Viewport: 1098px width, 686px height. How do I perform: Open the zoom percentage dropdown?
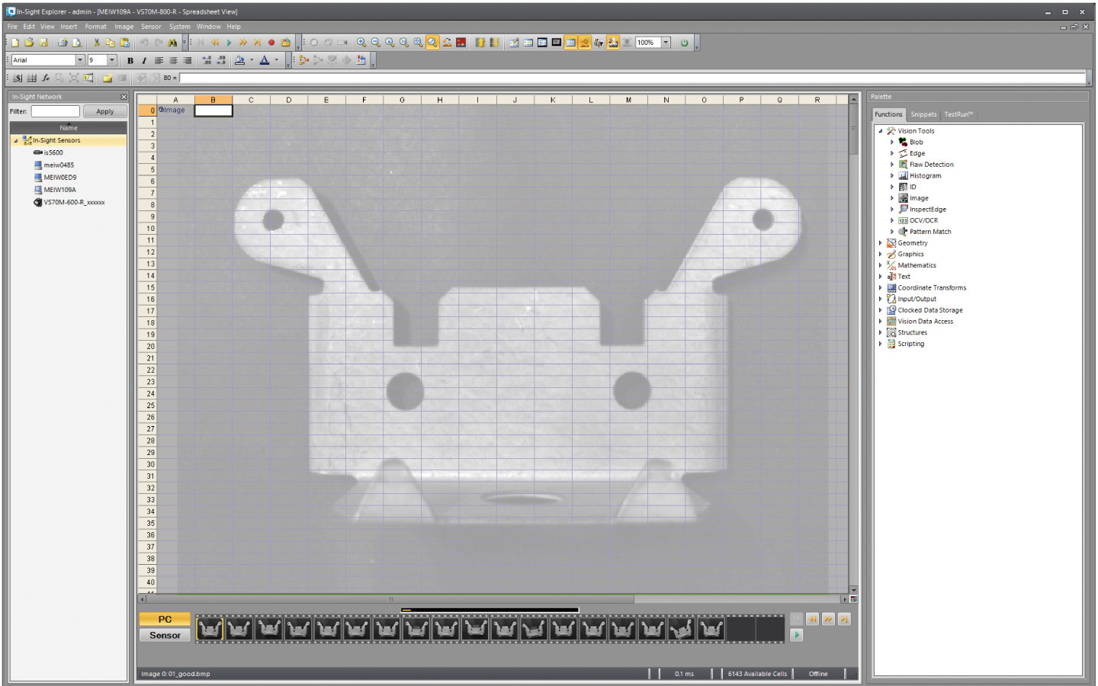[x=666, y=43]
